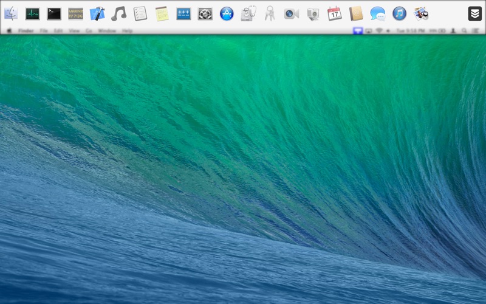The height and width of the screenshot is (304, 486).
Task: Open the Console app with warning text icon
Action: pos(75,13)
